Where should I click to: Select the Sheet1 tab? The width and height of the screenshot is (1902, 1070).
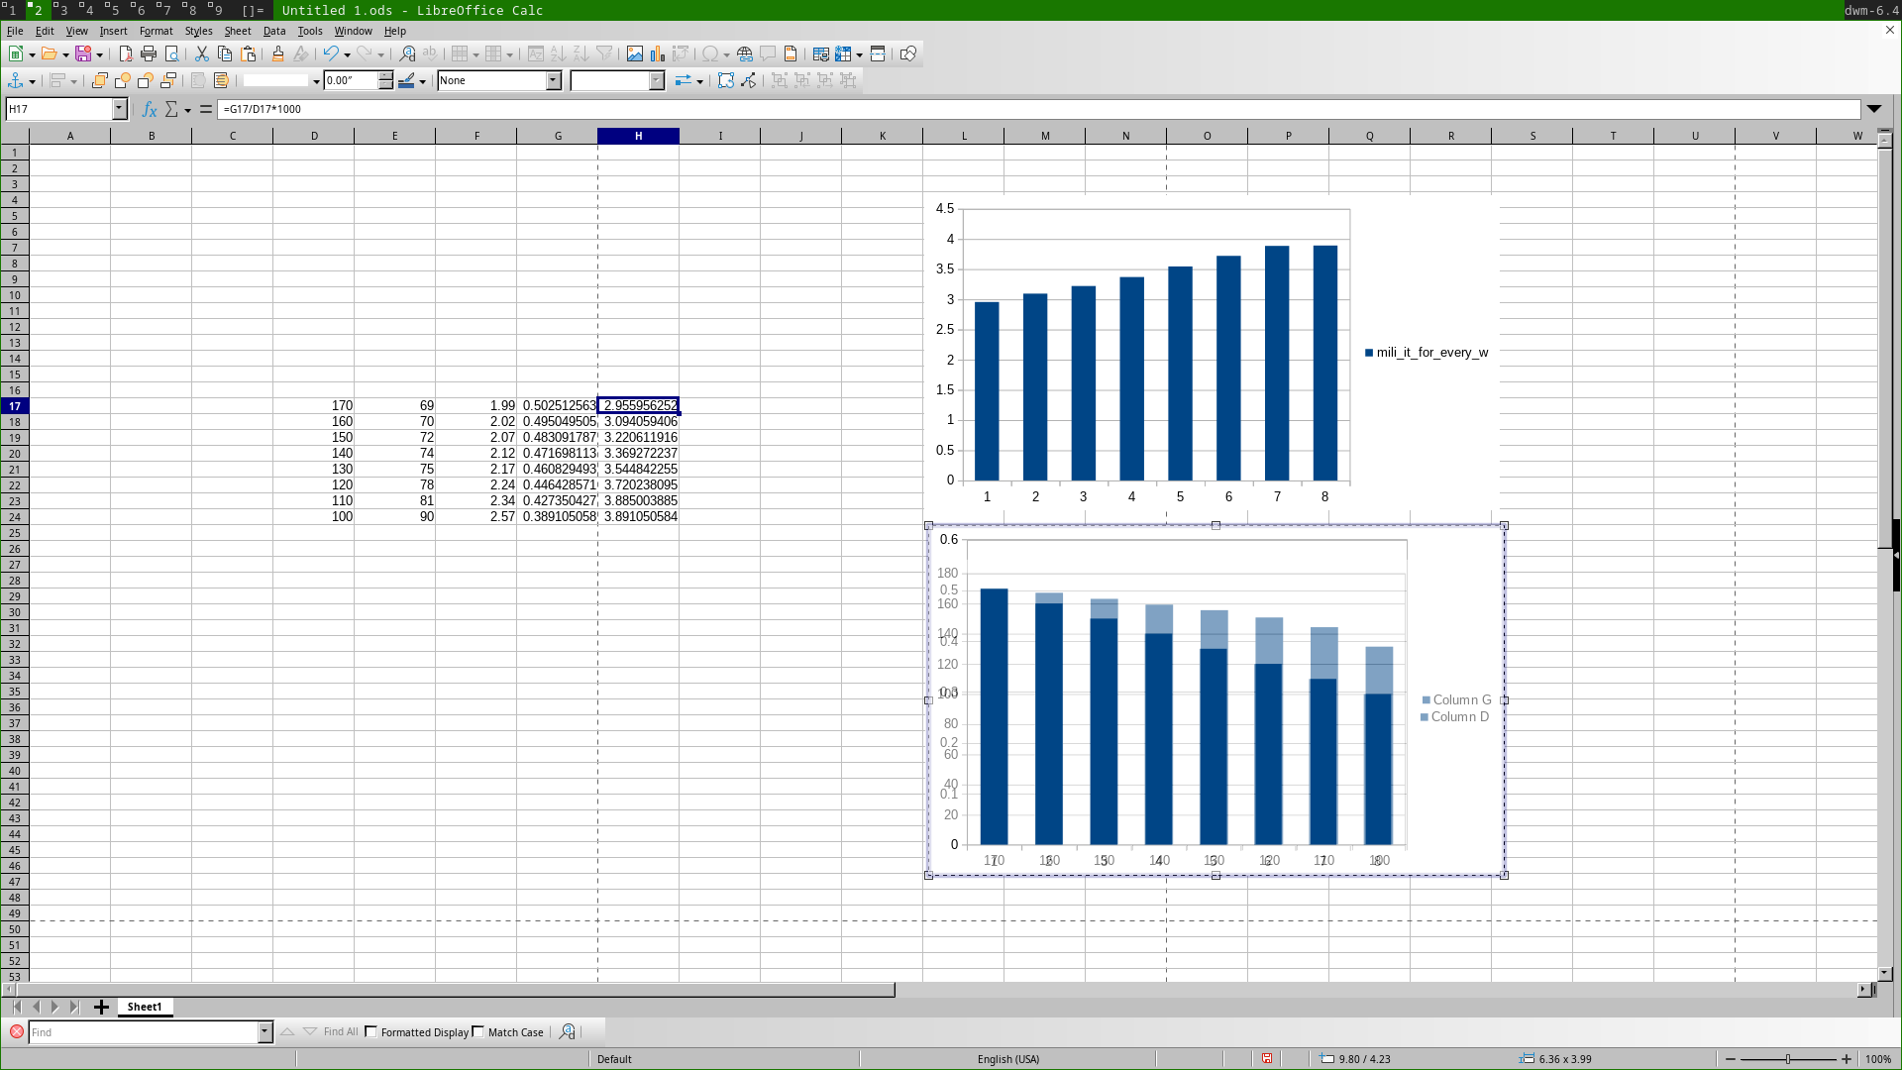tap(145, 1007)
